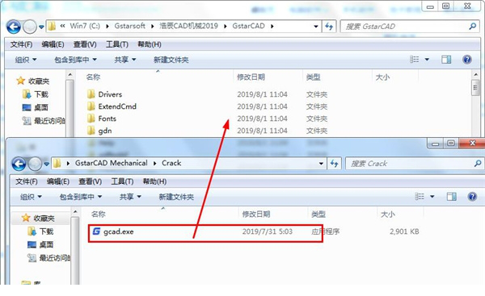Select 下载 in Crack window sidebar
Viewport: 485px width, 296px height.
pyautogui.click(x=41, y=231)
